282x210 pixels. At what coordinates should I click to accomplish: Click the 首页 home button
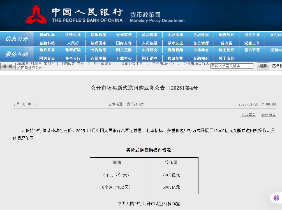pos(8,66)
